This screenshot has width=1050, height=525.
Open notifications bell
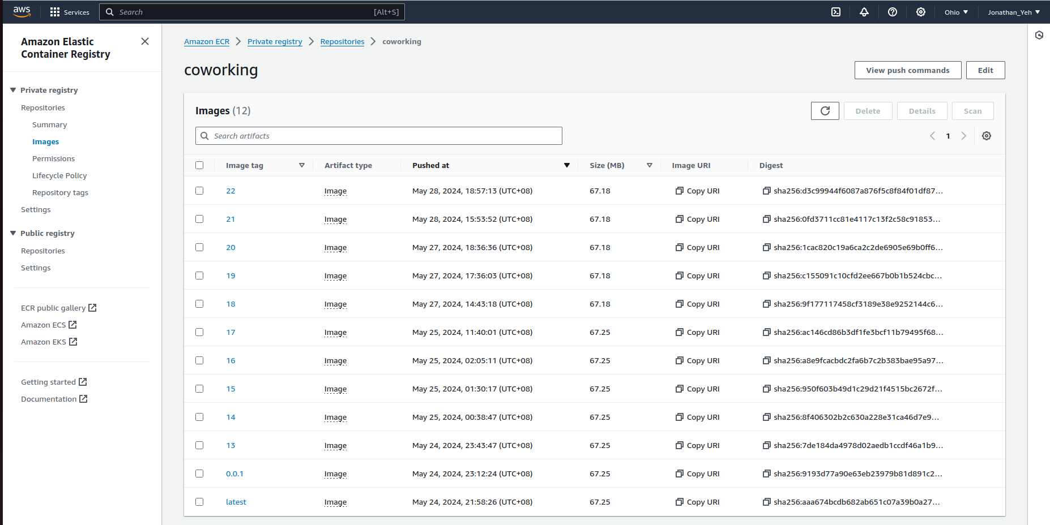(x=864, y=12)
